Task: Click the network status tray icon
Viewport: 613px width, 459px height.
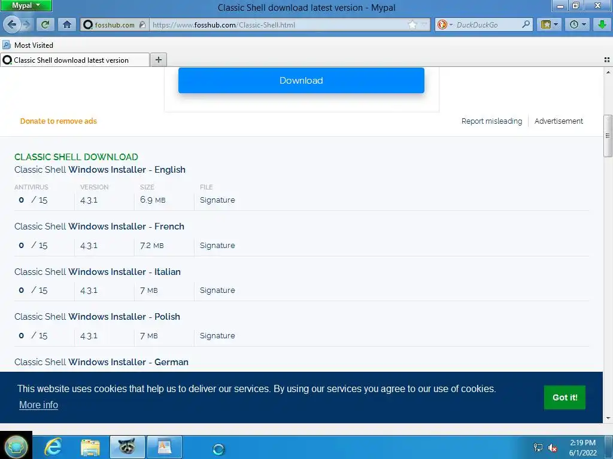Action: pyautogui.click(x=538, y=448)
